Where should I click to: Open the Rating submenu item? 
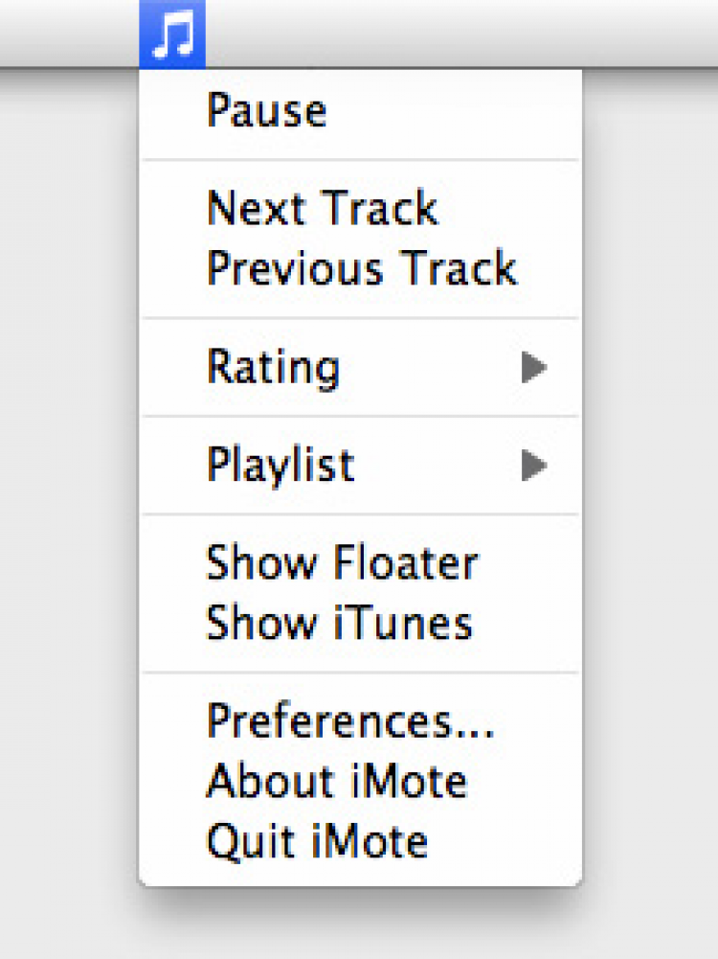[x=274, y=368]
